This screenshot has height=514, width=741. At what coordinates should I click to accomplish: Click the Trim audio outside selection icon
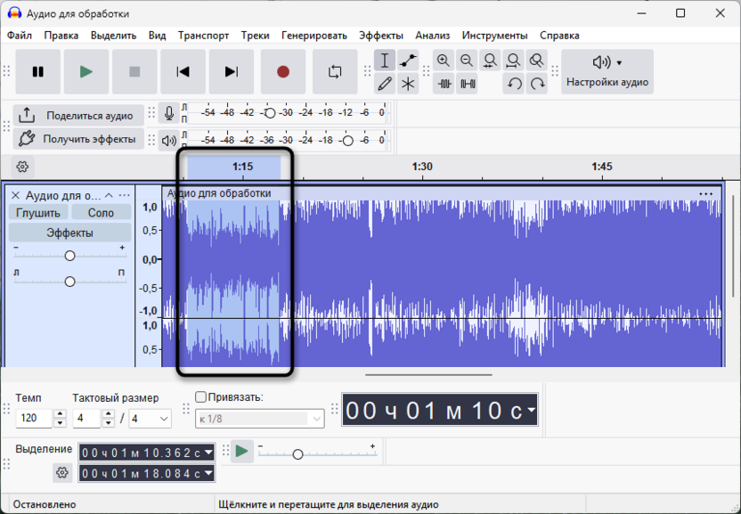click(x=443, y=83)
